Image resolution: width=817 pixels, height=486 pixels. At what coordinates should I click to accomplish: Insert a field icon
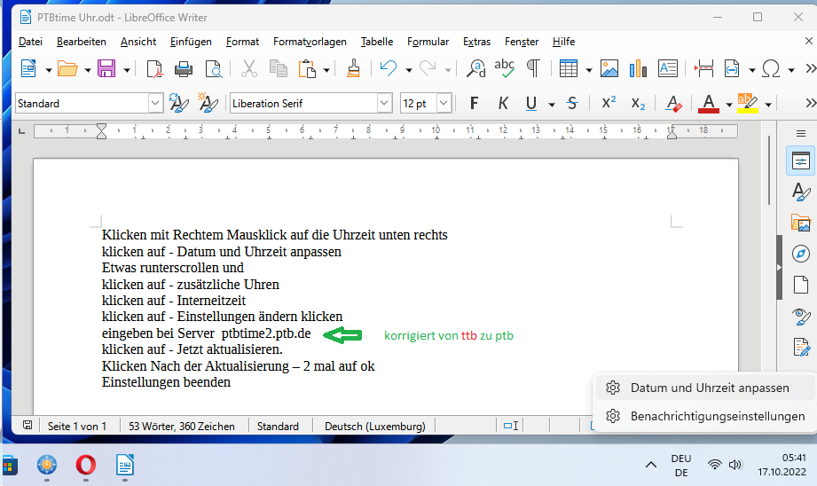click(732, 69)
